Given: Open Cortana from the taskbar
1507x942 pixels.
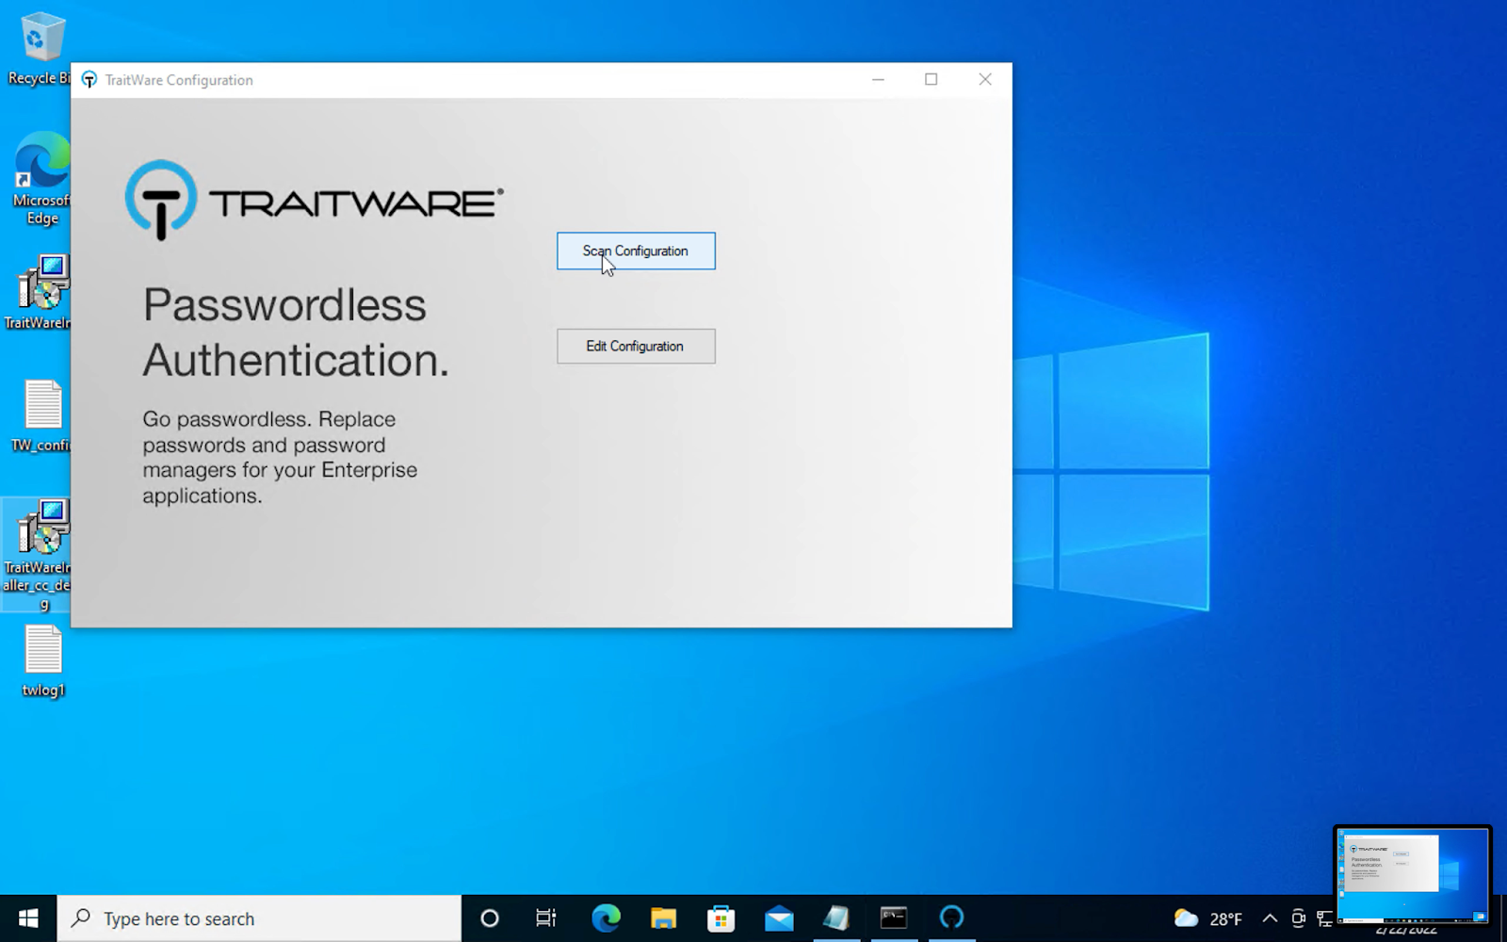Looking at the screenshot, I should pos(490,918).
